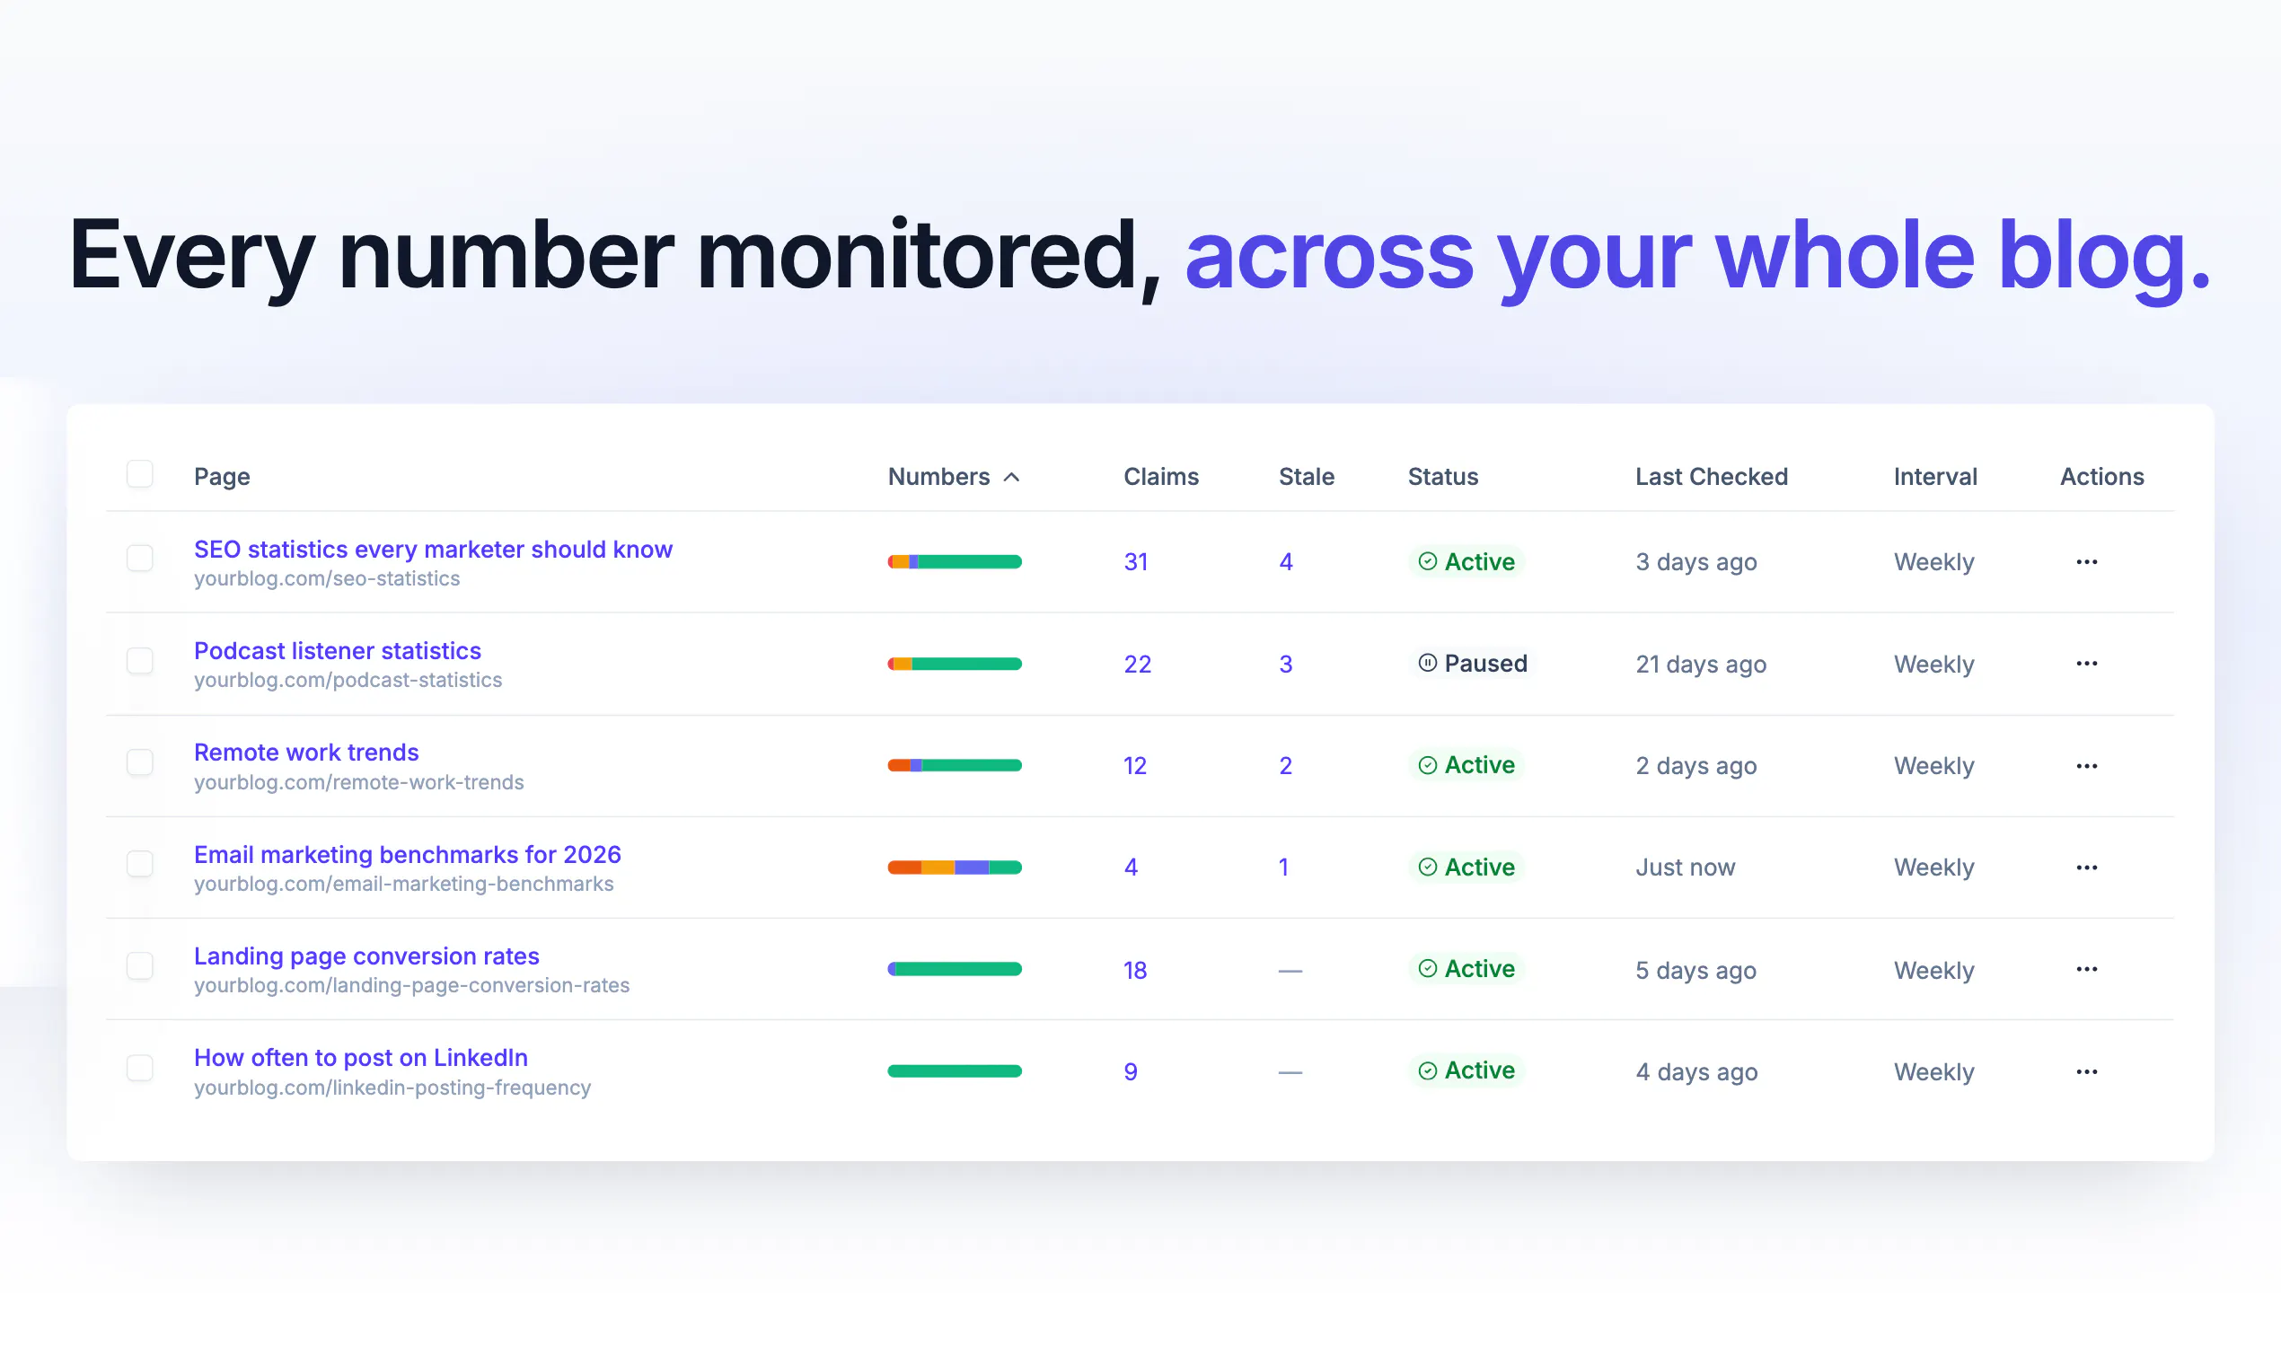
Task: Click the Active status badge on Landing page row
Action: 1466,969
